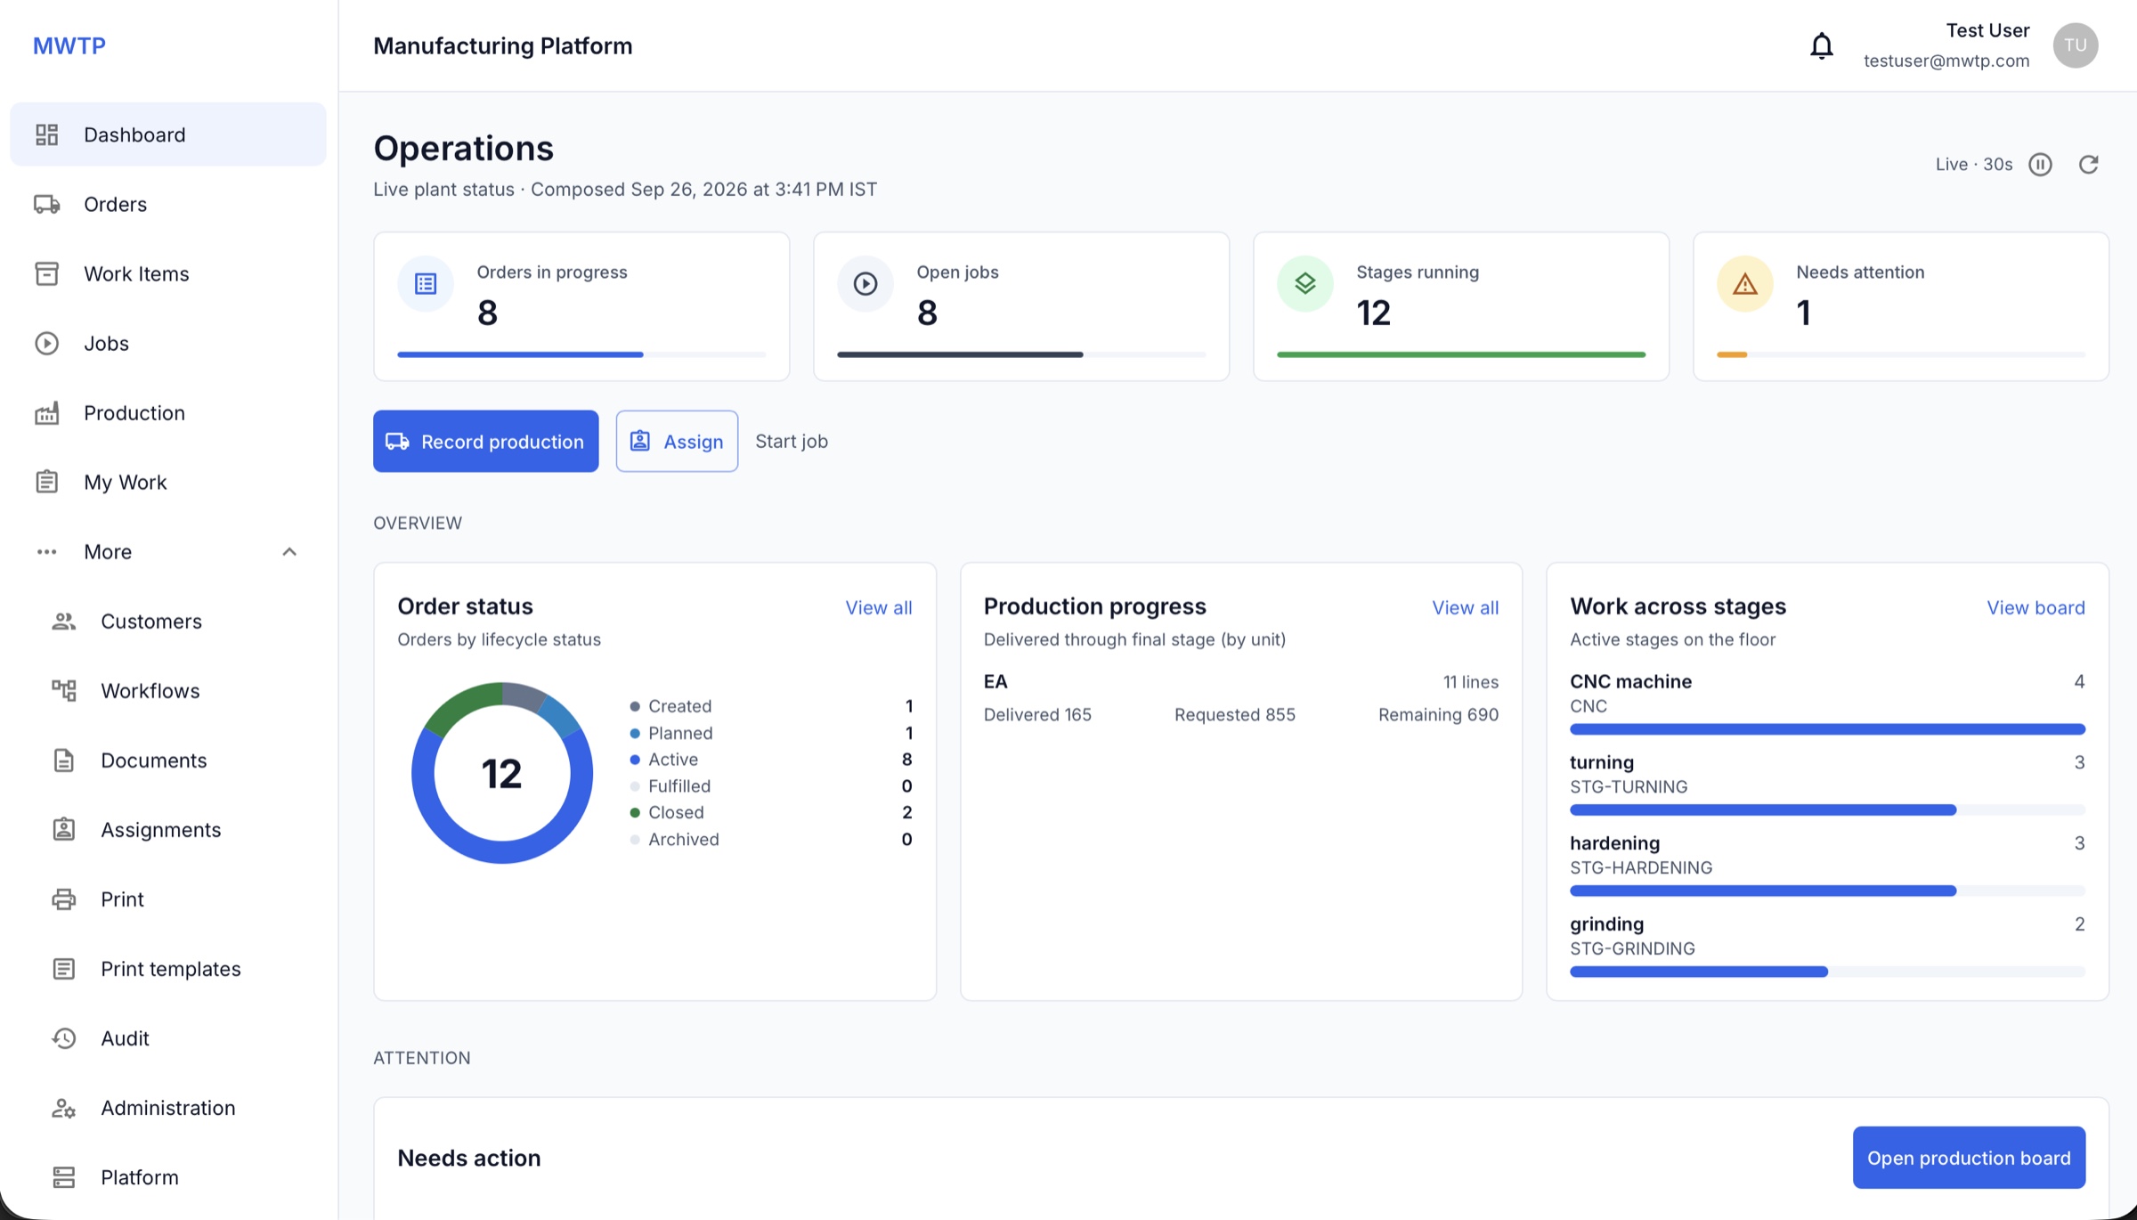The image size is (2137, 1220).
Task: Click the Administration gear-user icon
Action: (63, 1108)
